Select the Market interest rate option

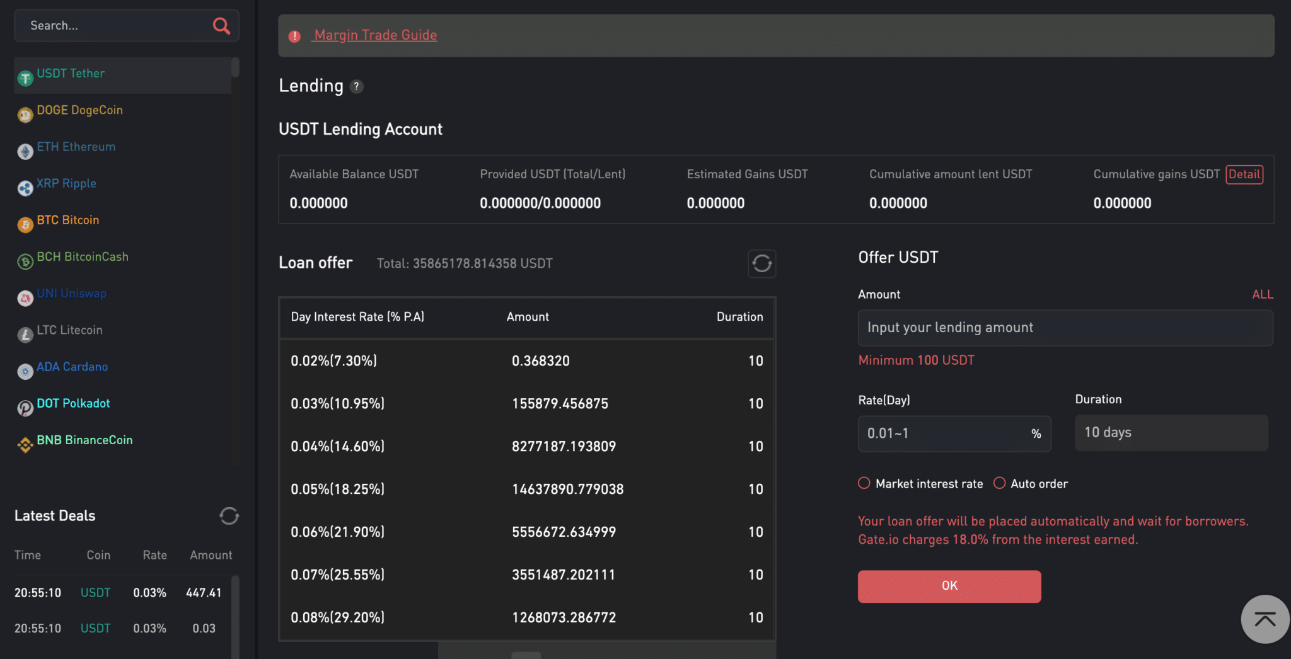864,483
